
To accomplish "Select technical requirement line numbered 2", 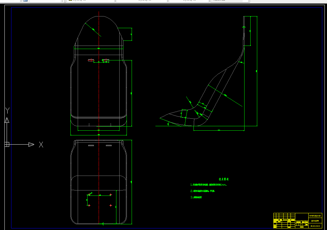I will (x=202, y=191).
